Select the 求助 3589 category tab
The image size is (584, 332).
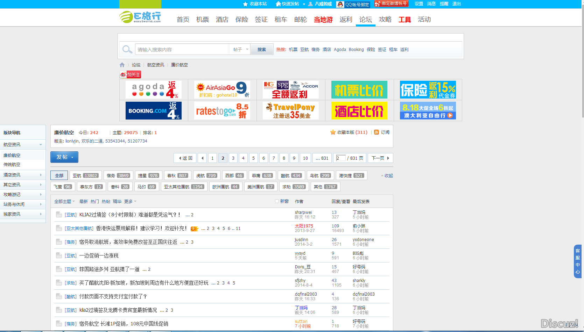click(x=294, y=187)
